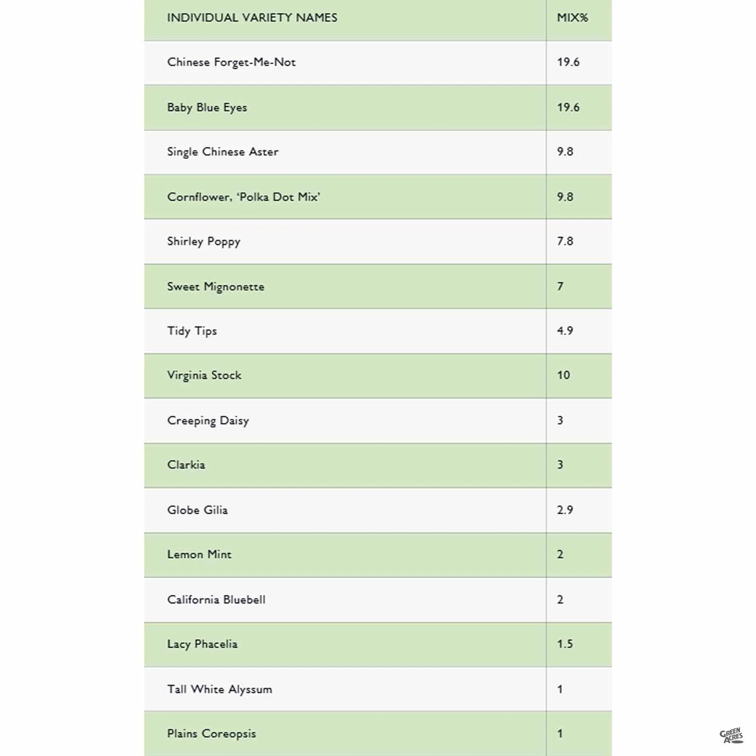Click the Lemon Mint entry
The image size is (756, 756).
point(199,554)
